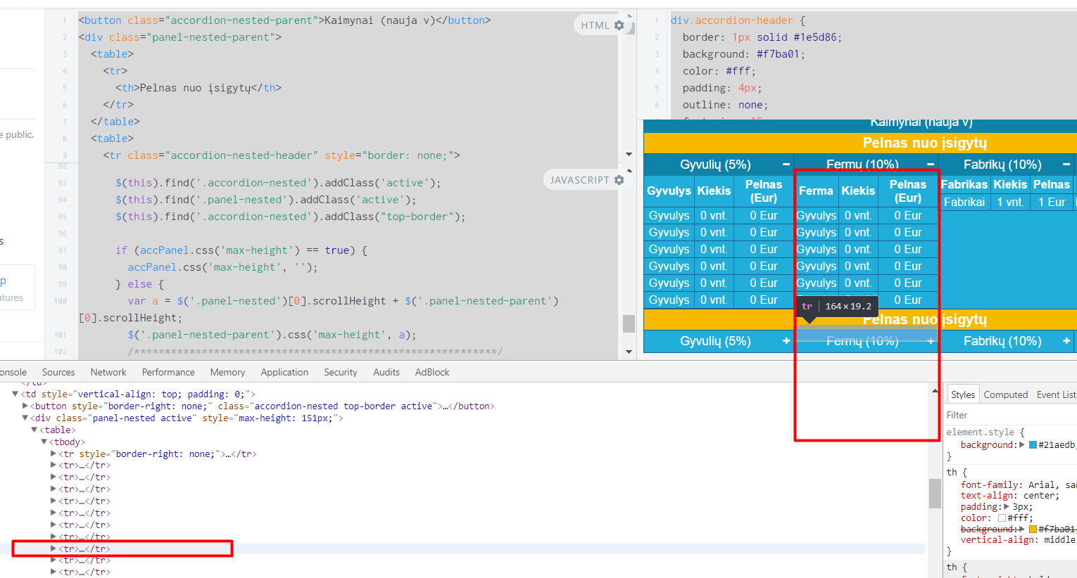Select the Memory panel
The width and height of the screenshot is (1077, 578).
pyautogui.click(x=227, y=372)
